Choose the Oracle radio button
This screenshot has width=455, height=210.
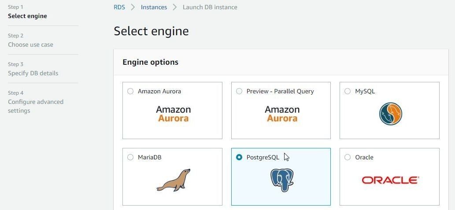click(x=348, y=157)
